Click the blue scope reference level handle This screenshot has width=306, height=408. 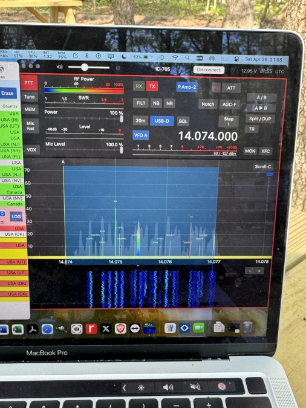click(270, 175)
